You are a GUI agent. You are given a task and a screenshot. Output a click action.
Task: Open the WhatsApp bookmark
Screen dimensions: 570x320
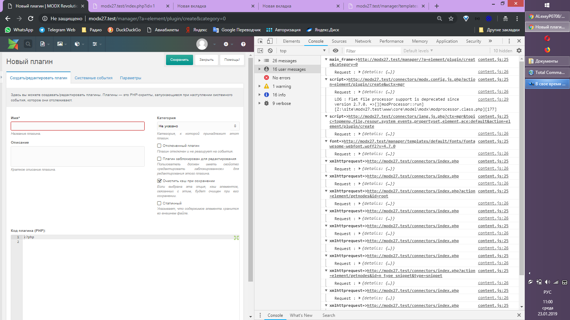click(19, 30)
